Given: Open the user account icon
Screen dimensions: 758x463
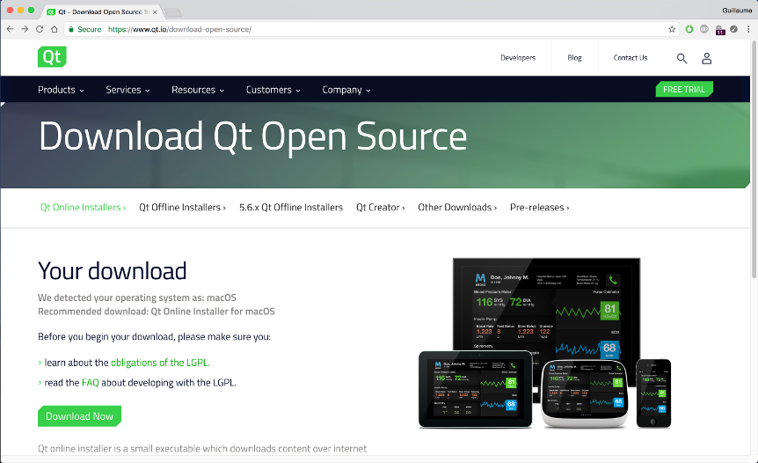Looking at the screenshot, I should (x=707, y=59).
